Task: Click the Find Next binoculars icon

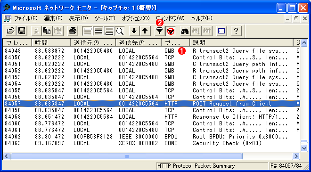Action: (196, 31)
